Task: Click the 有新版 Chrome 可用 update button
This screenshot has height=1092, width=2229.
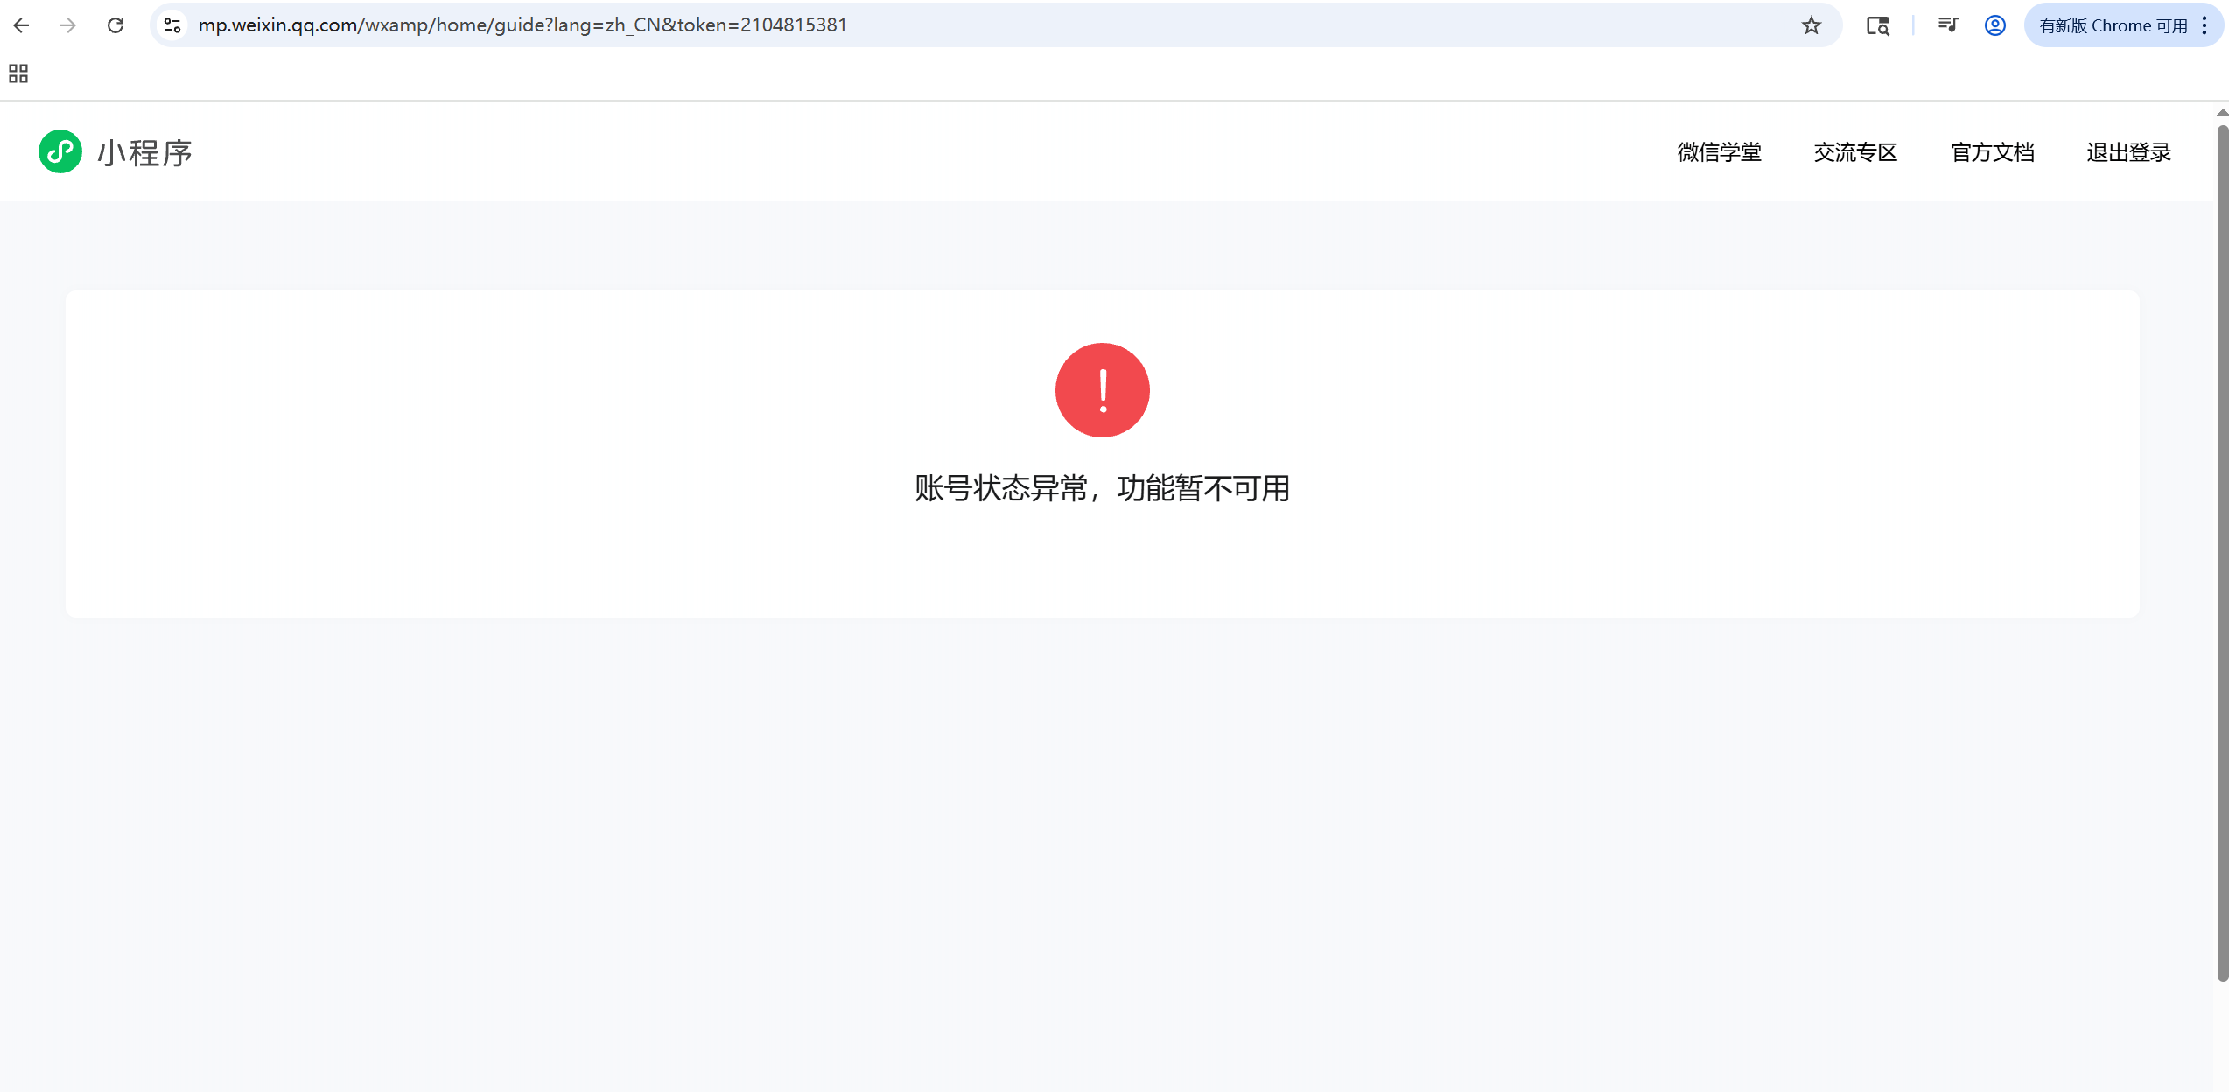Action: click(x=2112, y=25)
